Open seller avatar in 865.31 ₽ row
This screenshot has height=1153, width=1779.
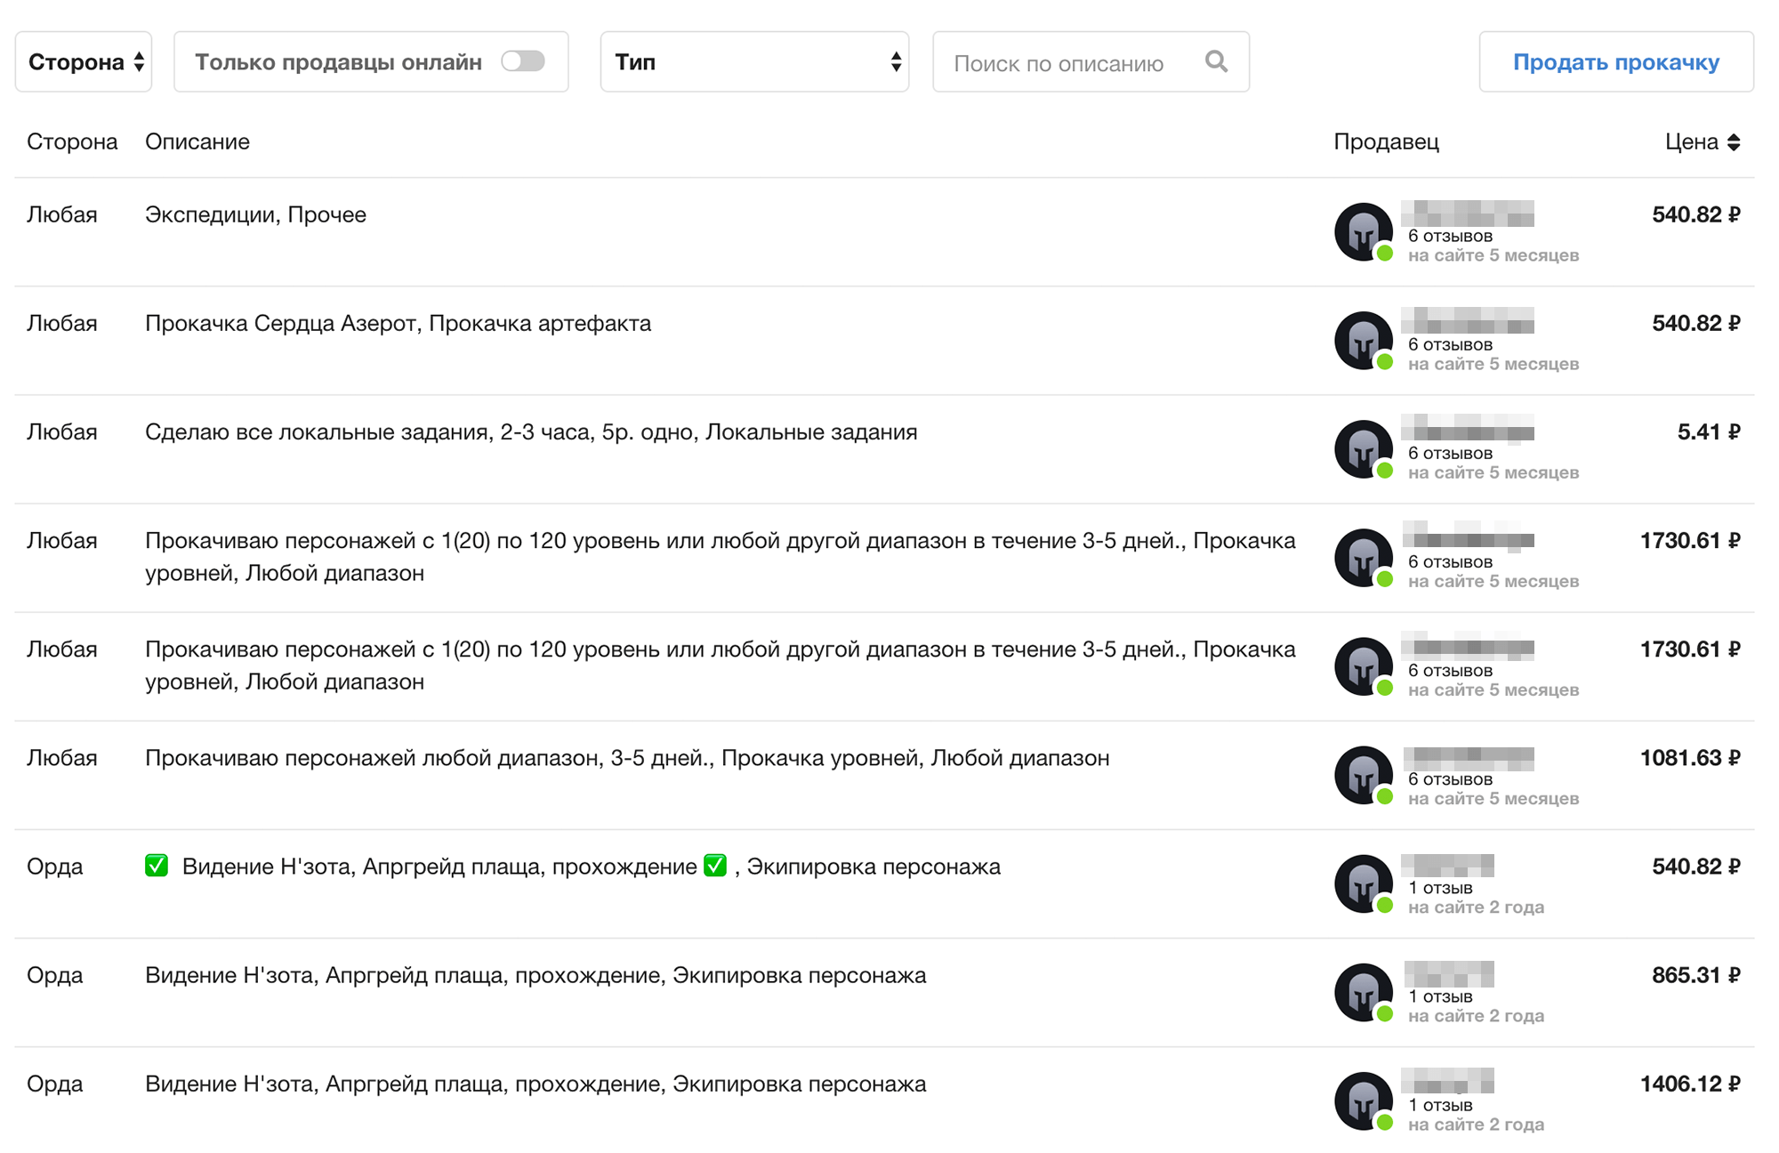1364,991
